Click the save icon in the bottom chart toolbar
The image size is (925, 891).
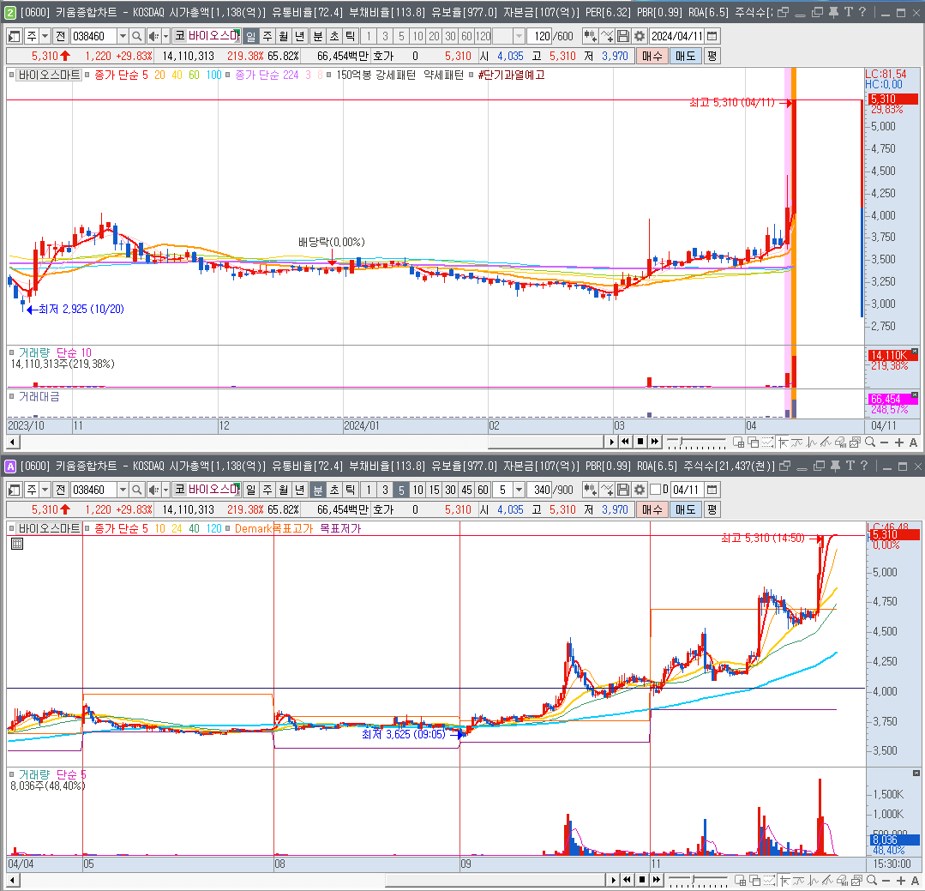coord(623,490)
